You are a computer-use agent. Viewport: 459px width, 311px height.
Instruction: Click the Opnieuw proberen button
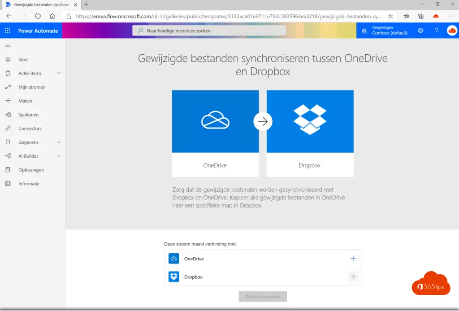263,296
